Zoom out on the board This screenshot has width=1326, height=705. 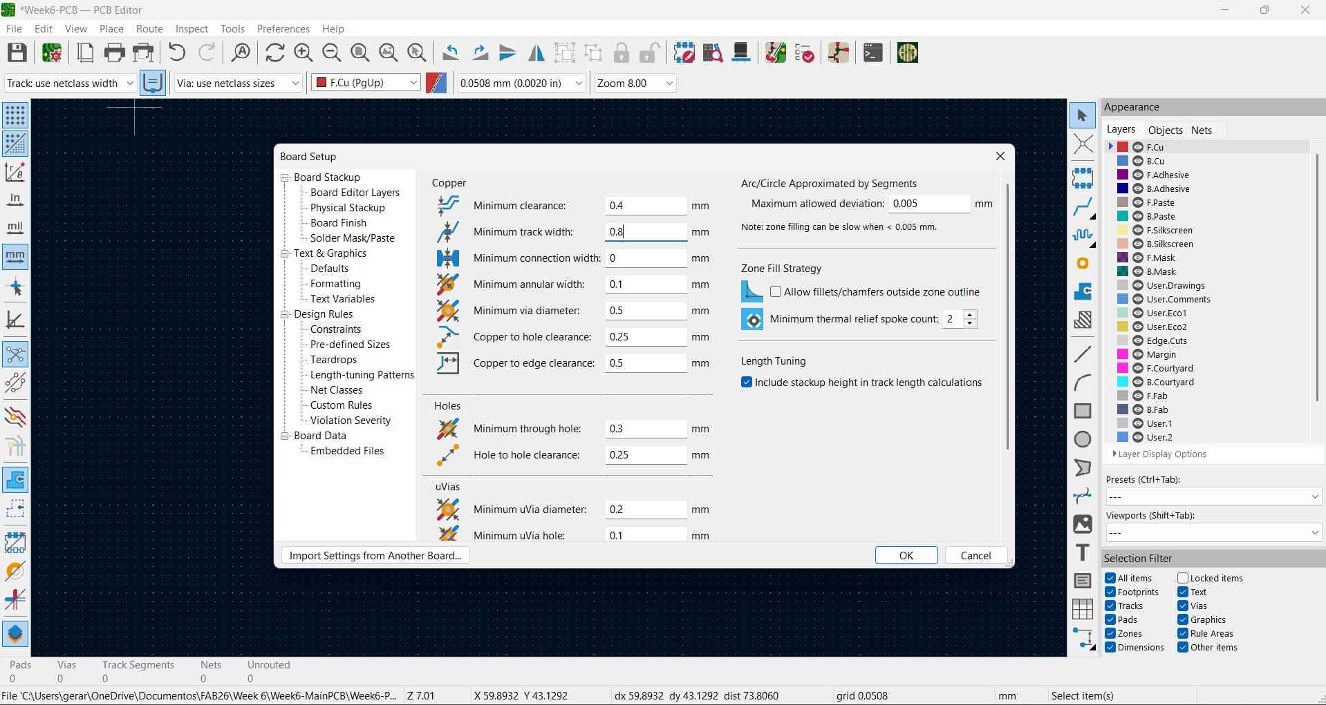coord(331,53)
